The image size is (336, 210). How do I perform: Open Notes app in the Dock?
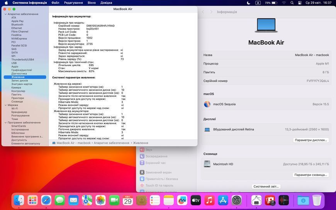(169, 201)
